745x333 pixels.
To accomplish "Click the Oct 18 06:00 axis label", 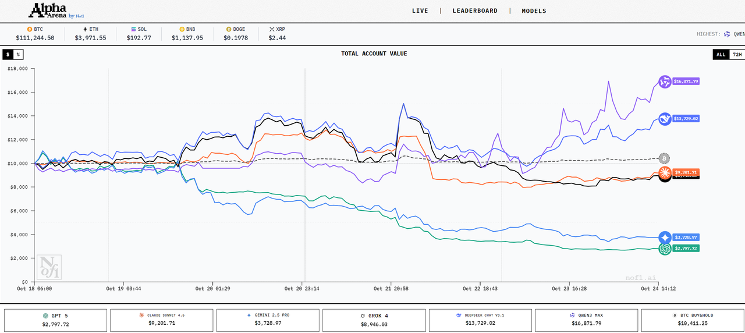I will click(34, 288).
